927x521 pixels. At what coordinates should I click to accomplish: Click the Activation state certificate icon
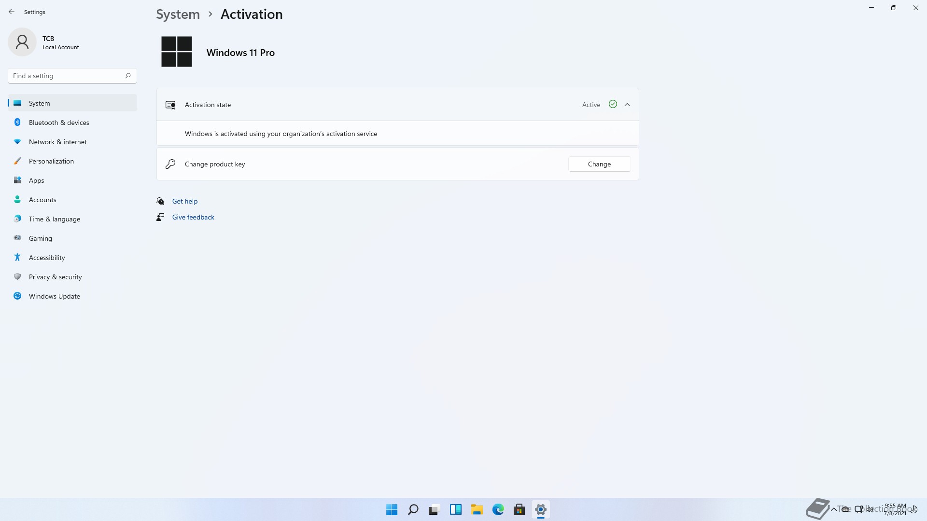point(170,105)
